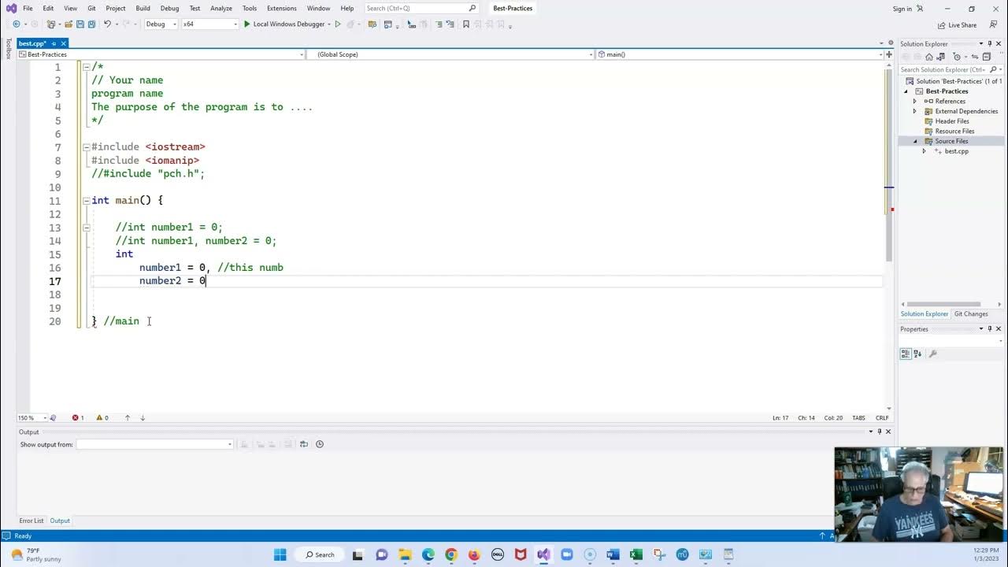Open the Toolbox side tab
This screenshot has height=567, width=1008.
tap(8, 49)
